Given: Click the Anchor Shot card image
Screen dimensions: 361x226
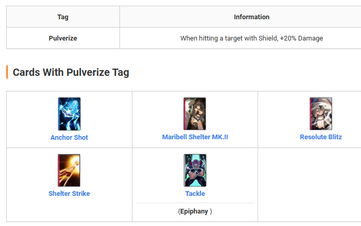Looking at the screenshot, I should (69, 114).
